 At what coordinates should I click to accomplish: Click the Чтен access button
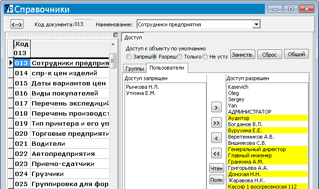point(216,168)
